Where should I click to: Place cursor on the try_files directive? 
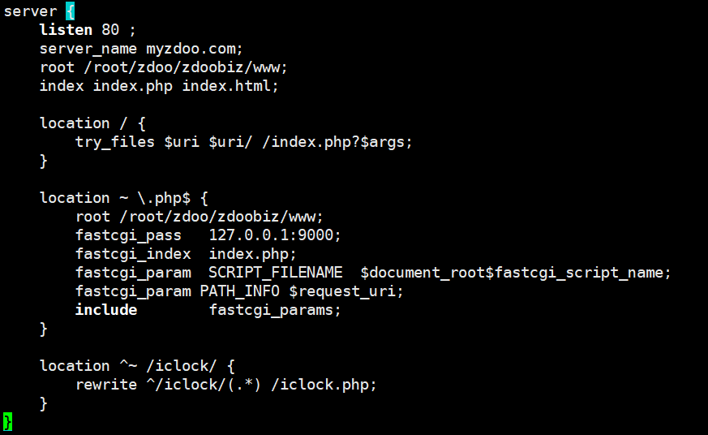[x=115, y=142]
